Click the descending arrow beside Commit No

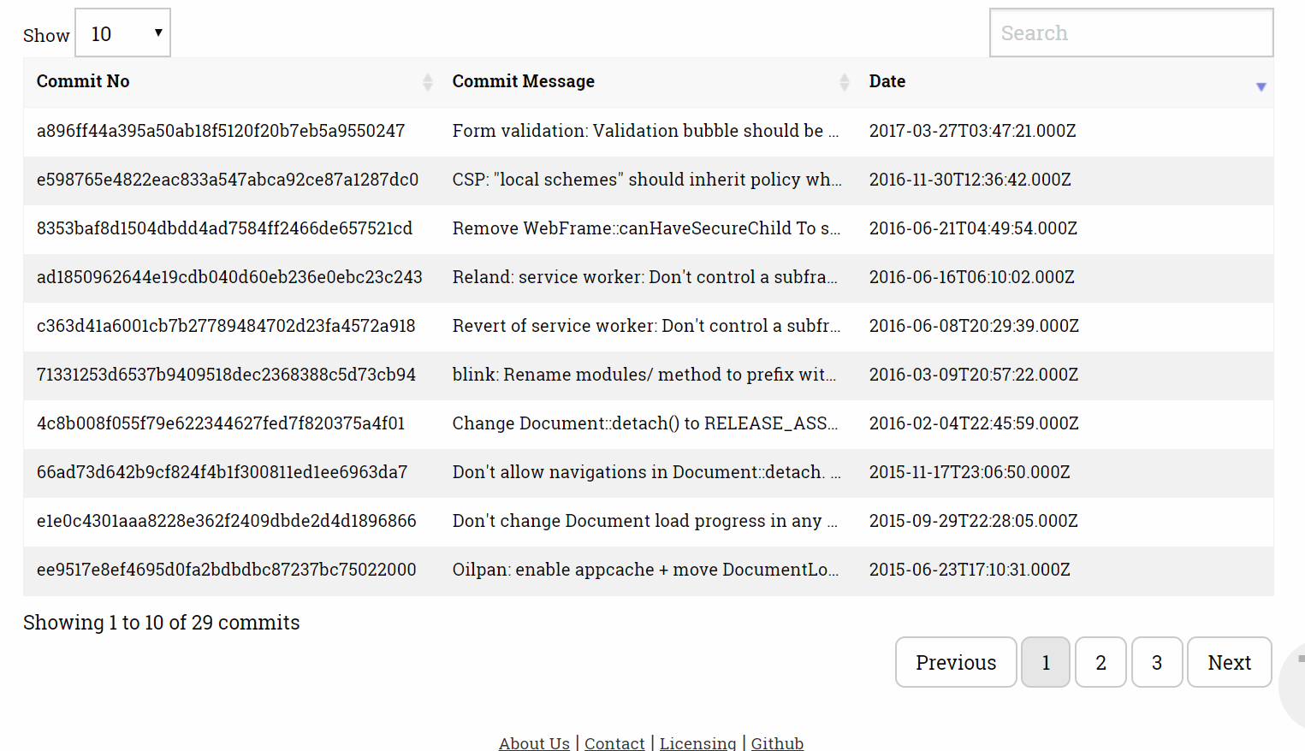pyautogui.click(x=428, y=86)
